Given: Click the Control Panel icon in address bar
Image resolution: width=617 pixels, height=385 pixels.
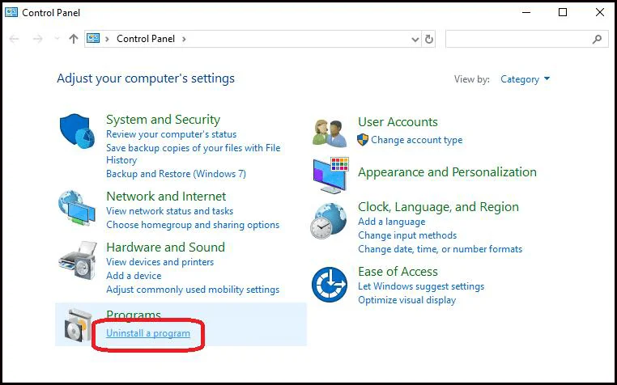Looking at the screenshot, I should click(93, 38).
